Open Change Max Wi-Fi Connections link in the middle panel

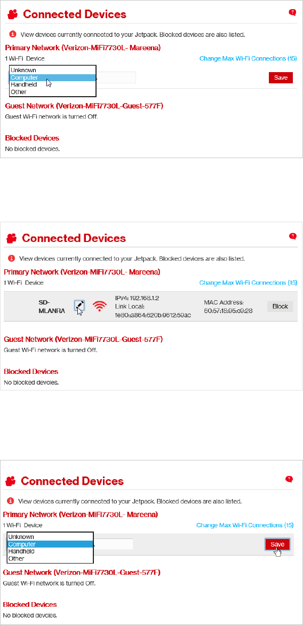[x=249, y=283]
